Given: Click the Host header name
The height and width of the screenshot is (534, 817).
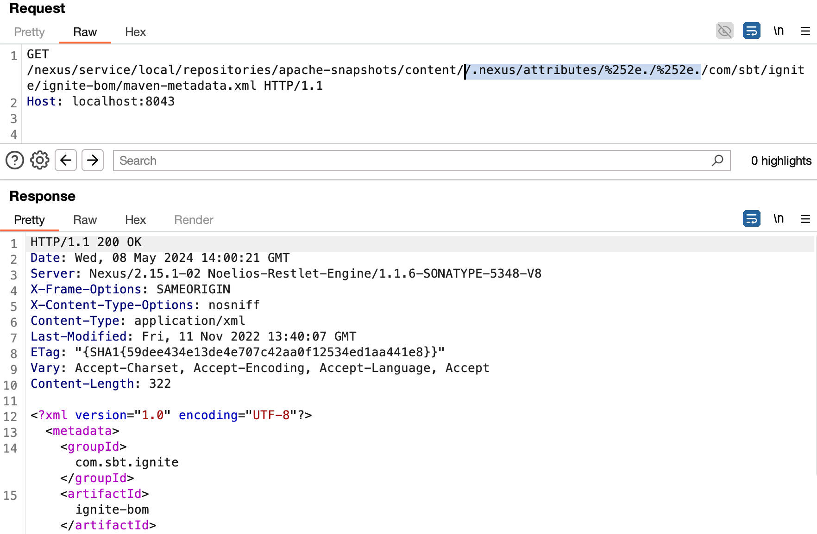Looking at the screenshot, I should pyautogui.click(x=43, y=101).
